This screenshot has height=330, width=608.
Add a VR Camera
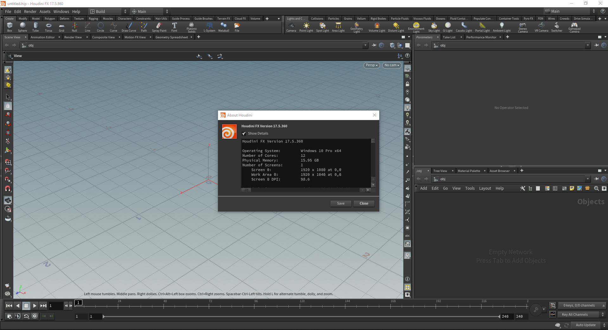tap(541, 27)
